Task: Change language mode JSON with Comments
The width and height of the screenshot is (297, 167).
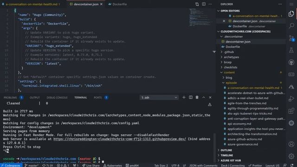Action: (x=203, y=165)
